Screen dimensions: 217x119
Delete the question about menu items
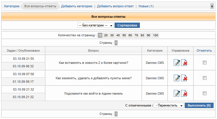184,78
